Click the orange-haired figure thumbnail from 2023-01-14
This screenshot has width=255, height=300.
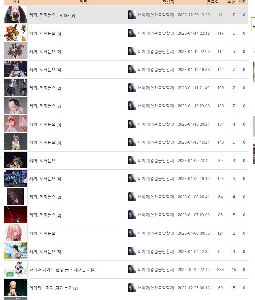tap(15, 33)
